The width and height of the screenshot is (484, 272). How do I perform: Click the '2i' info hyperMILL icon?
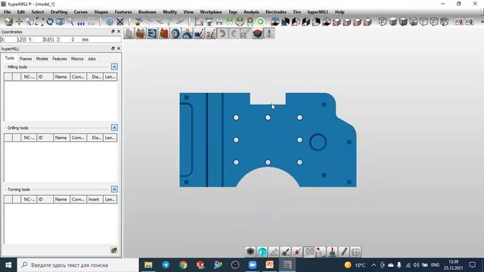(211, 33)
